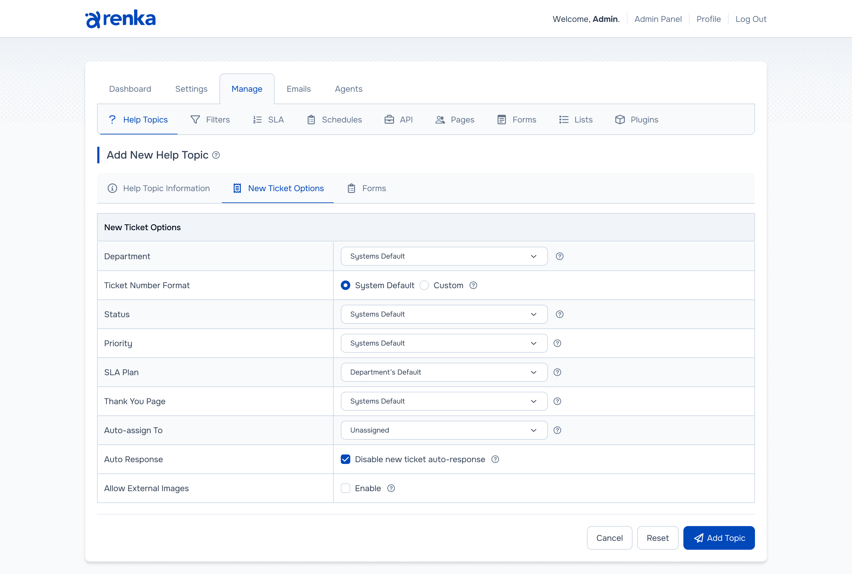The image size is (852, 574).
Task: Open the Auto-assign To dropdown
Action: pyautogui.click(x=444, y=430)
